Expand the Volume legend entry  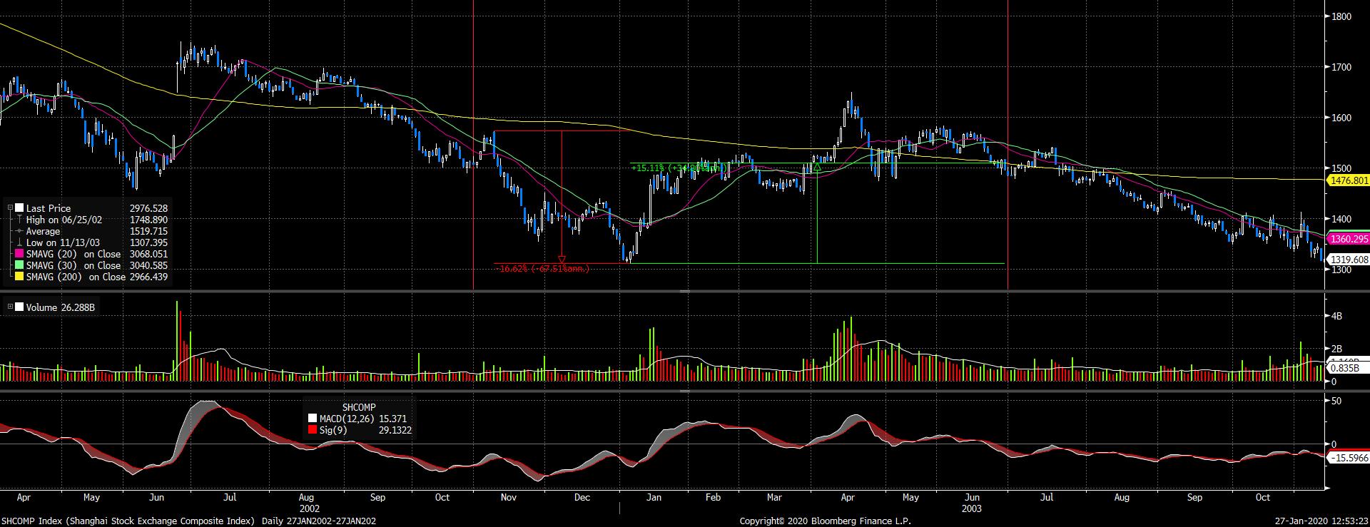(x=10, y=307)
